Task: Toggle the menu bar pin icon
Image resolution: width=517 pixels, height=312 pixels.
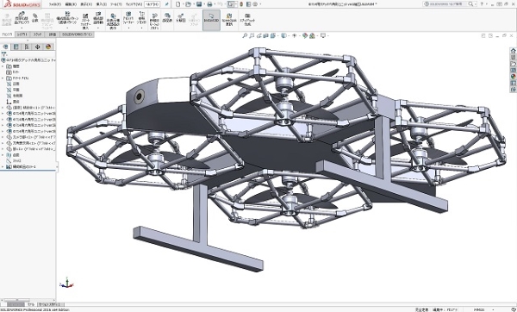Action: [167, 4]
